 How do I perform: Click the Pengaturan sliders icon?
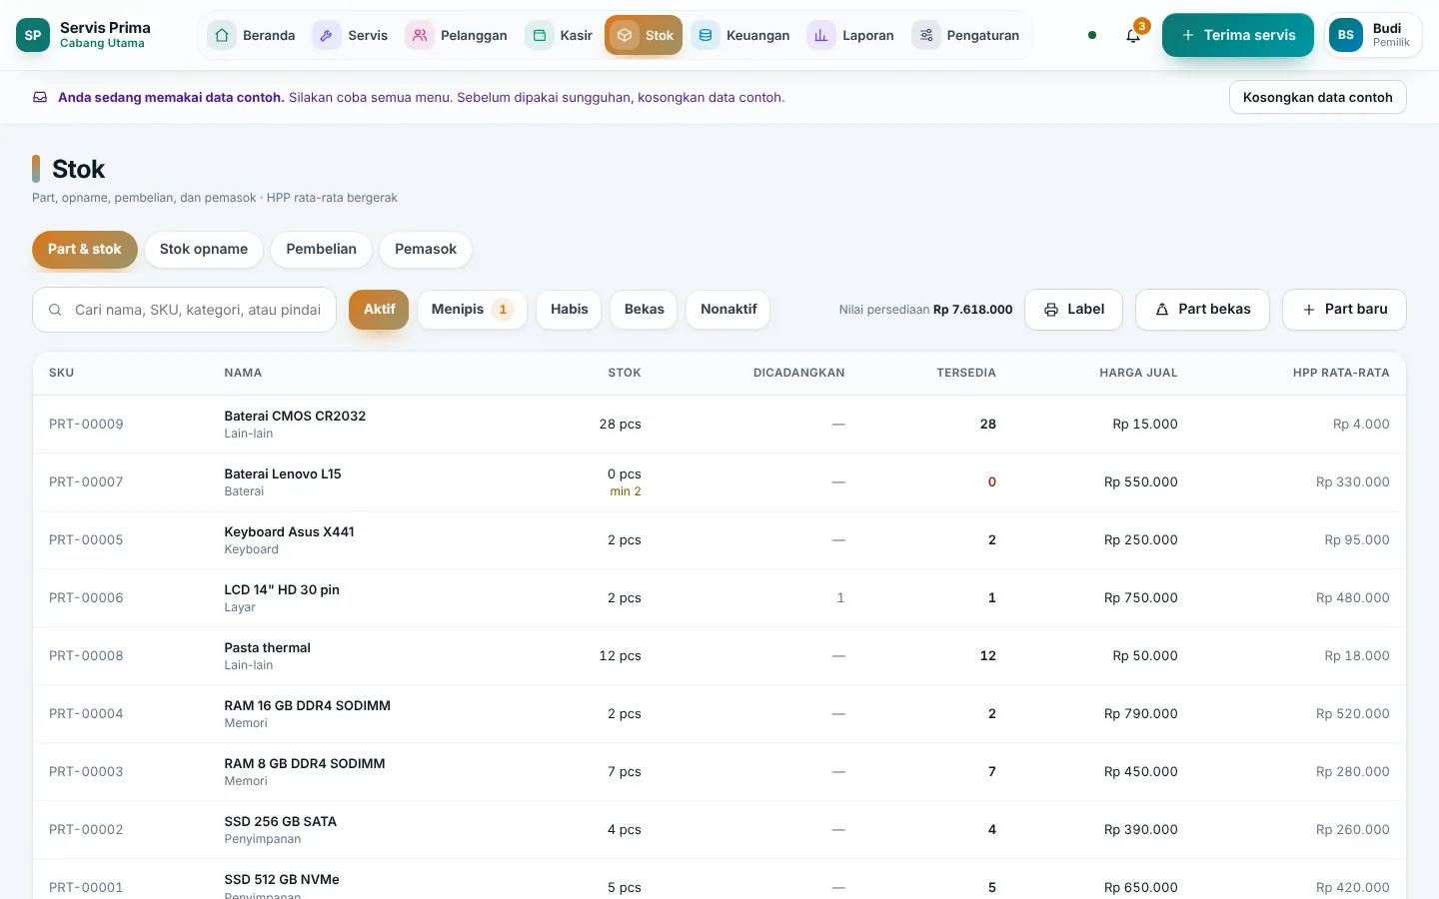926,35
